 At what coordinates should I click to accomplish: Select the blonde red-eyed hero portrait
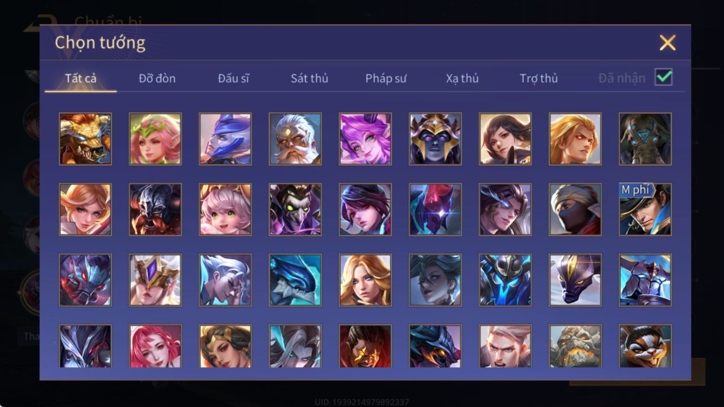coord(575,139)
